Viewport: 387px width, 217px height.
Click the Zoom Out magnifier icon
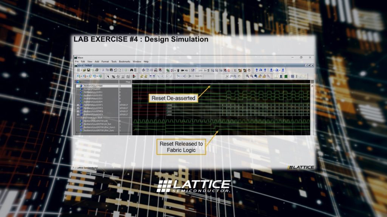pyautogui.click(x=251, y=76)
